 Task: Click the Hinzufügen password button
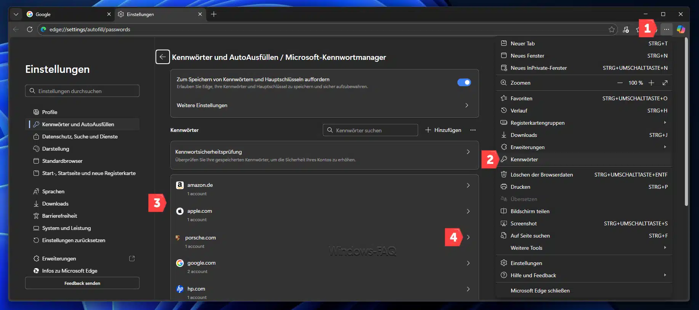tap(443, 130)
